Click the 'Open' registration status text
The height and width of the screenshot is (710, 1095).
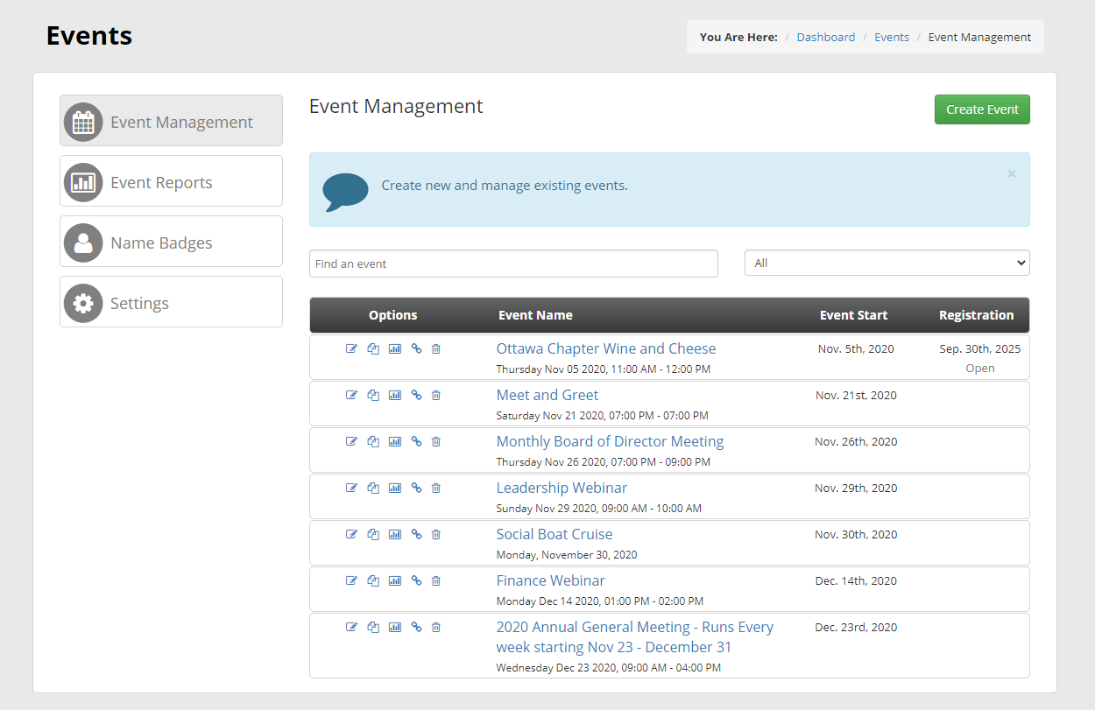(x=979, y=369)
